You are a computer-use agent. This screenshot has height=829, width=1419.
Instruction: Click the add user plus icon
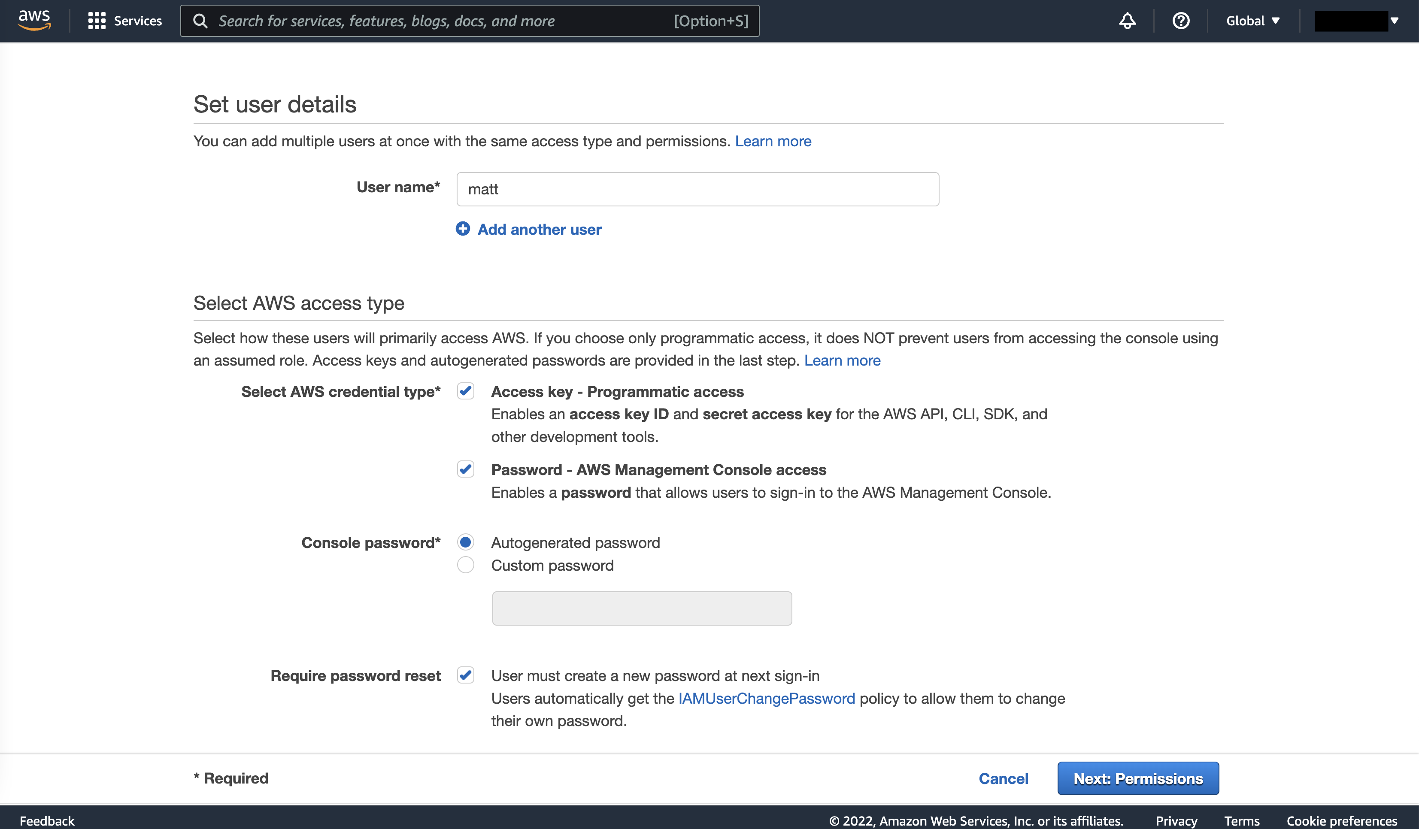461,228
